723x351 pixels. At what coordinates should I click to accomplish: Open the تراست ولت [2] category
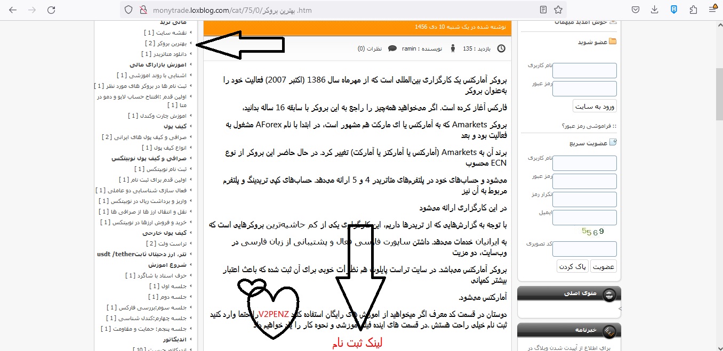click(x=166, y=243)
